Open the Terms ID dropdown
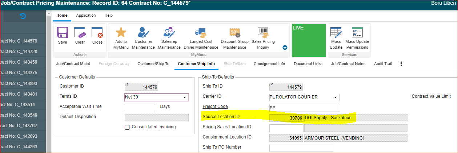The image size is (458, 153). tap(184, 97)
